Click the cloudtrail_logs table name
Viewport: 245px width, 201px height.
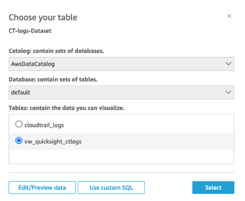click(x=44, y=125)
